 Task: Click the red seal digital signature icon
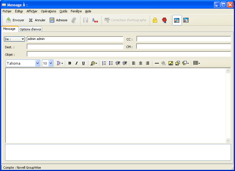164,20
